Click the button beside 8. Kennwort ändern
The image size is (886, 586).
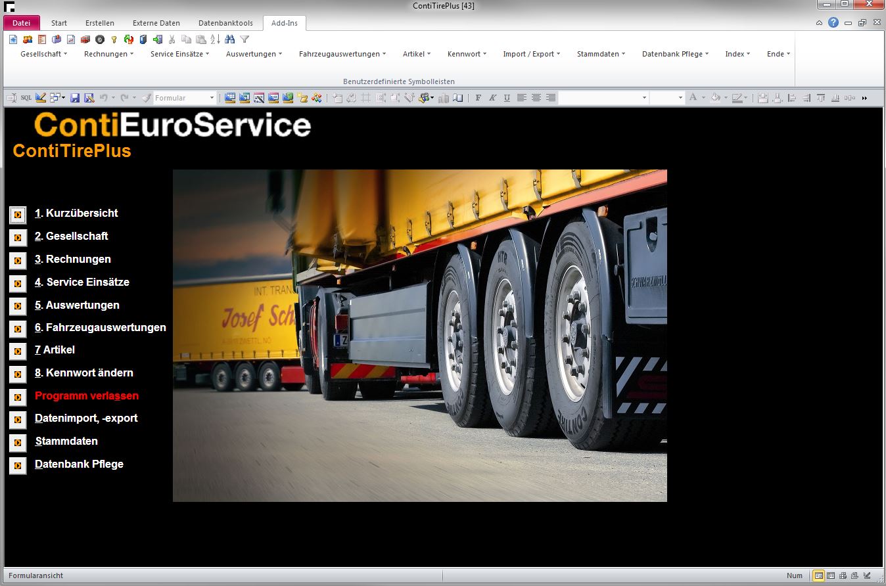coord(18,374)
